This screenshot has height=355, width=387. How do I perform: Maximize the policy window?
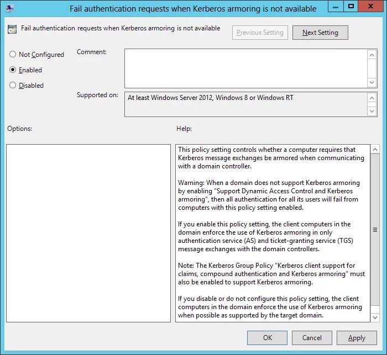pos(351,7)
